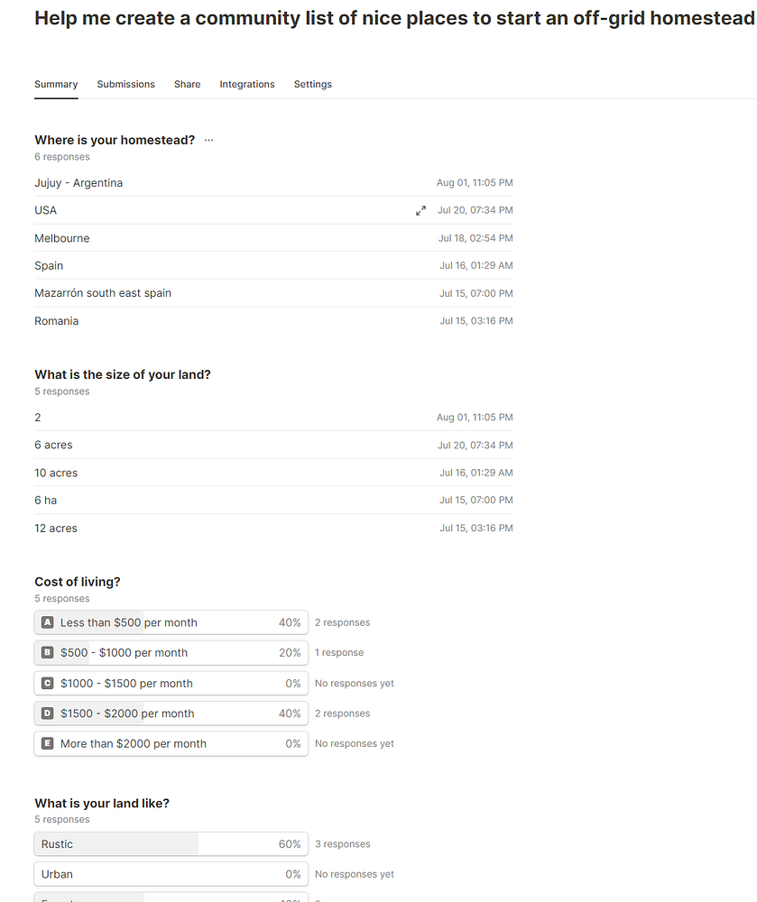Open the Settings tab
Viewport: 757px width, 902px height.
(312, 84)
